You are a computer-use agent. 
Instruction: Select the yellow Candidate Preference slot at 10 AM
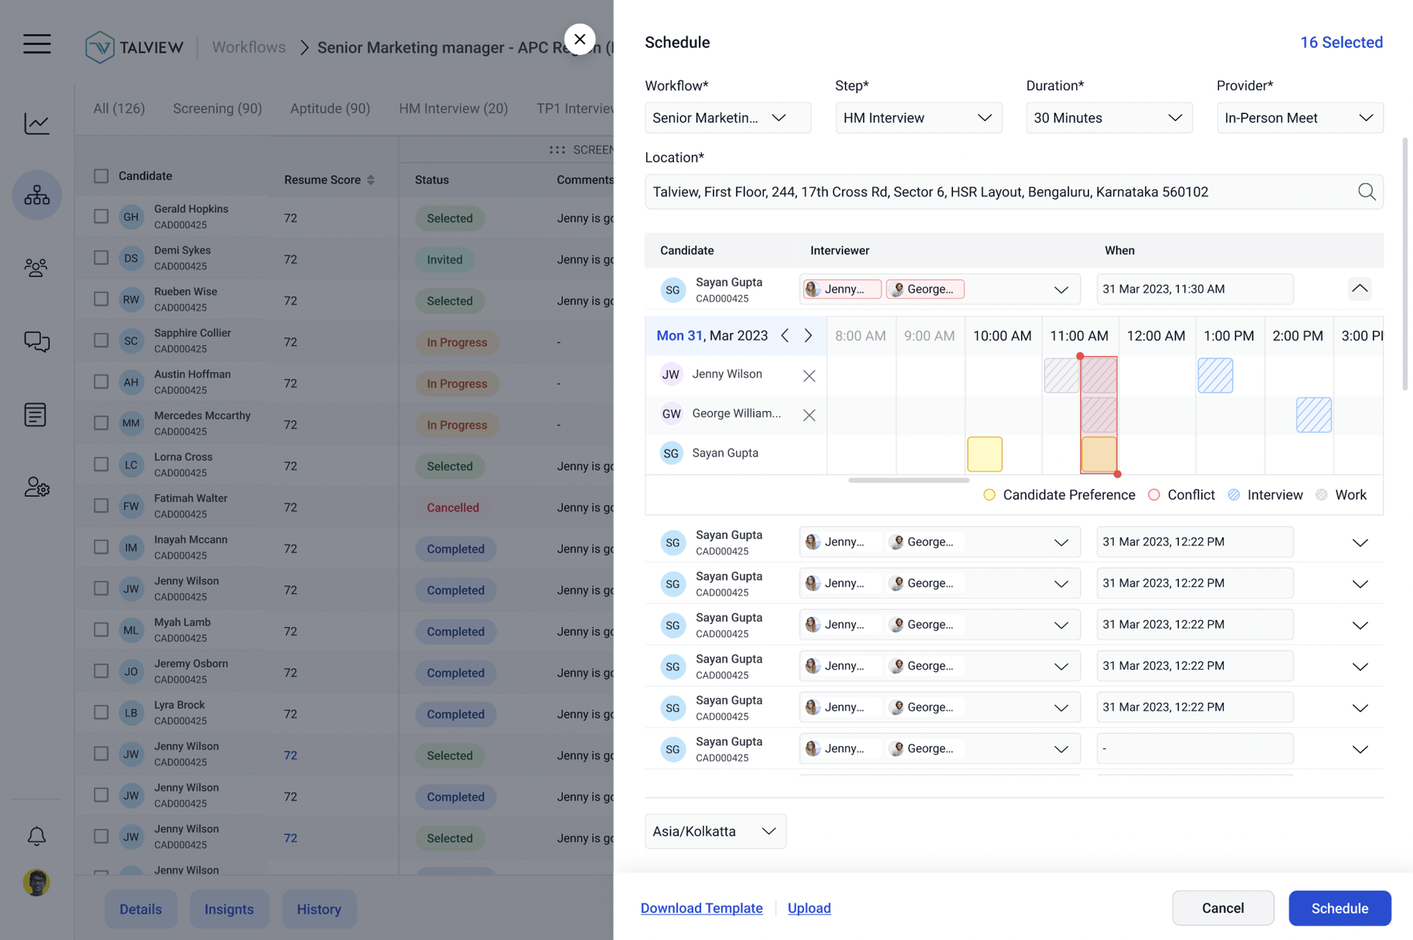tap(984, 454)
